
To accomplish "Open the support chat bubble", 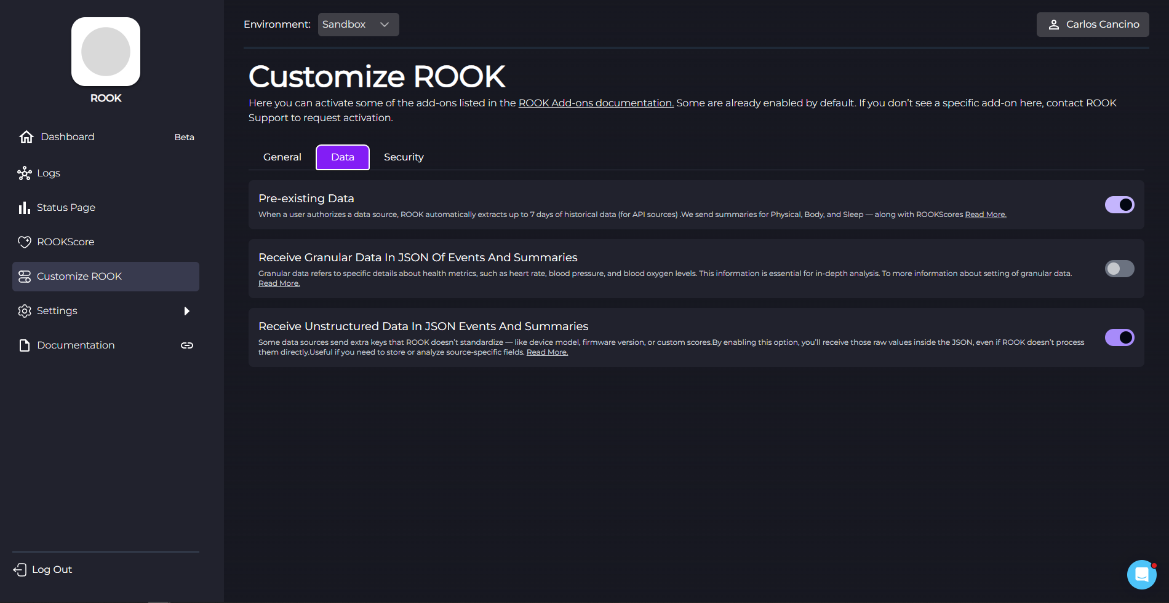I will 1141,575.
